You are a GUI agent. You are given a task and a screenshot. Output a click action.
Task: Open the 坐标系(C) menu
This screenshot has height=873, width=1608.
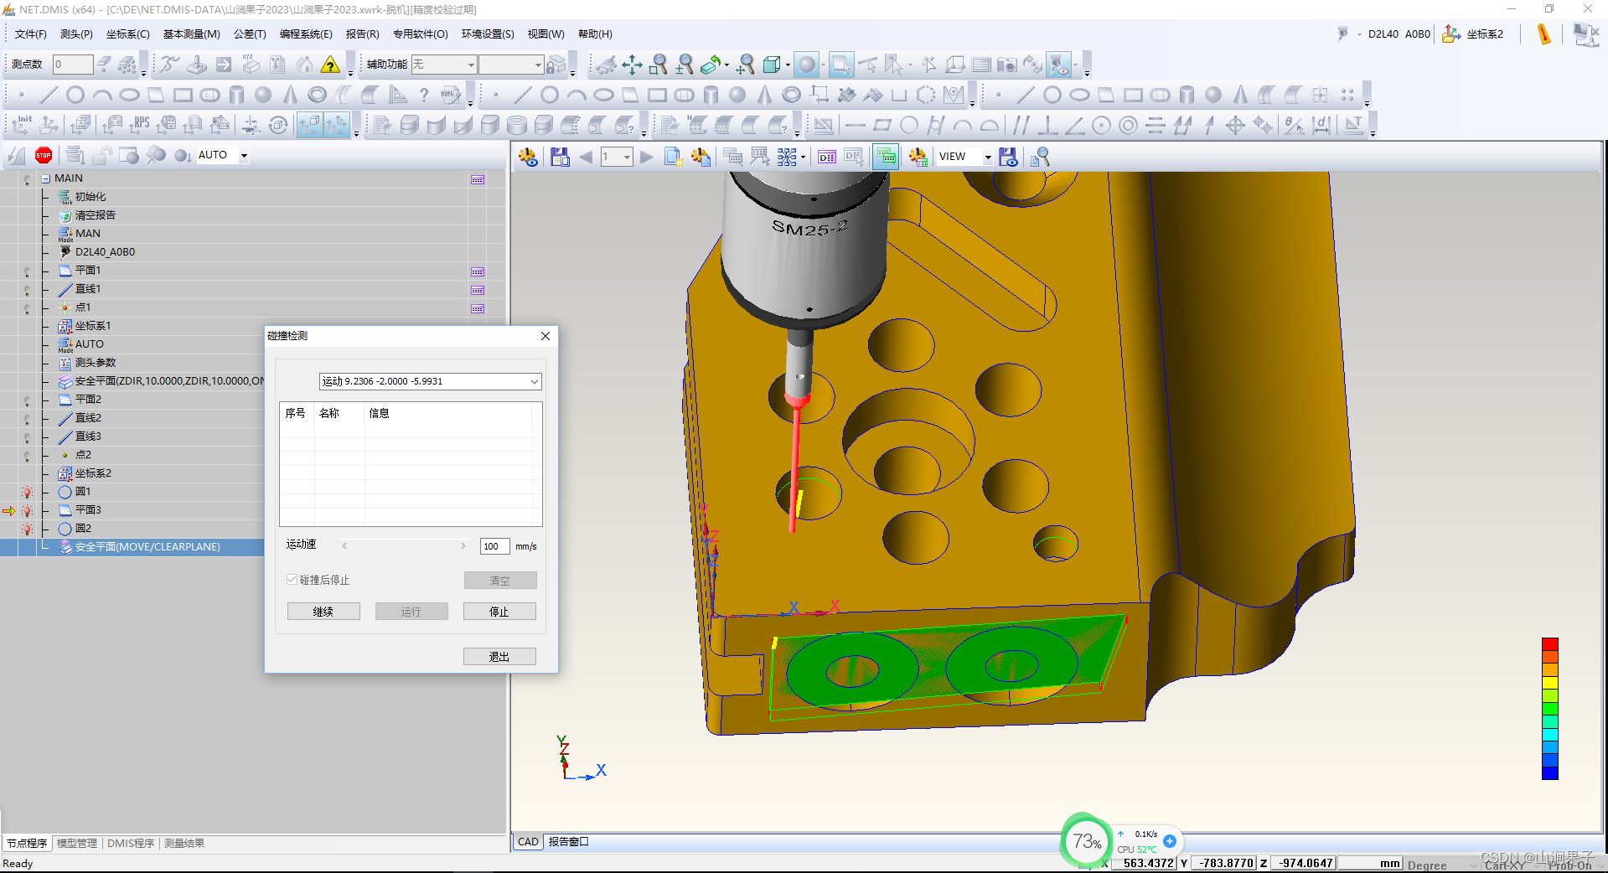click(x=127, y=34)
